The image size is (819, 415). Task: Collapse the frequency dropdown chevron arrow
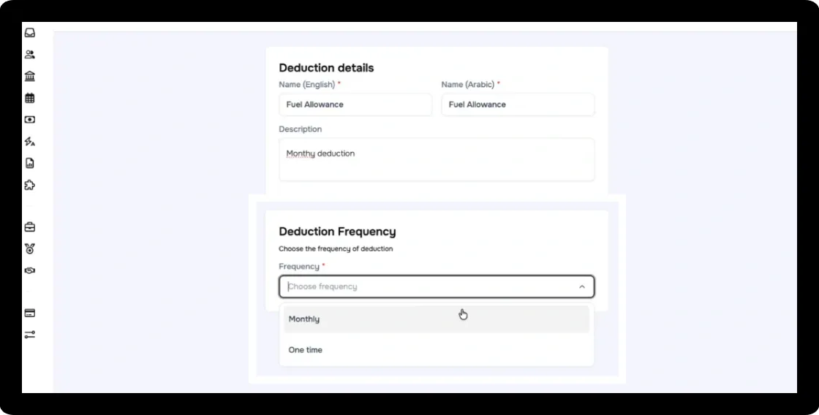582,286
